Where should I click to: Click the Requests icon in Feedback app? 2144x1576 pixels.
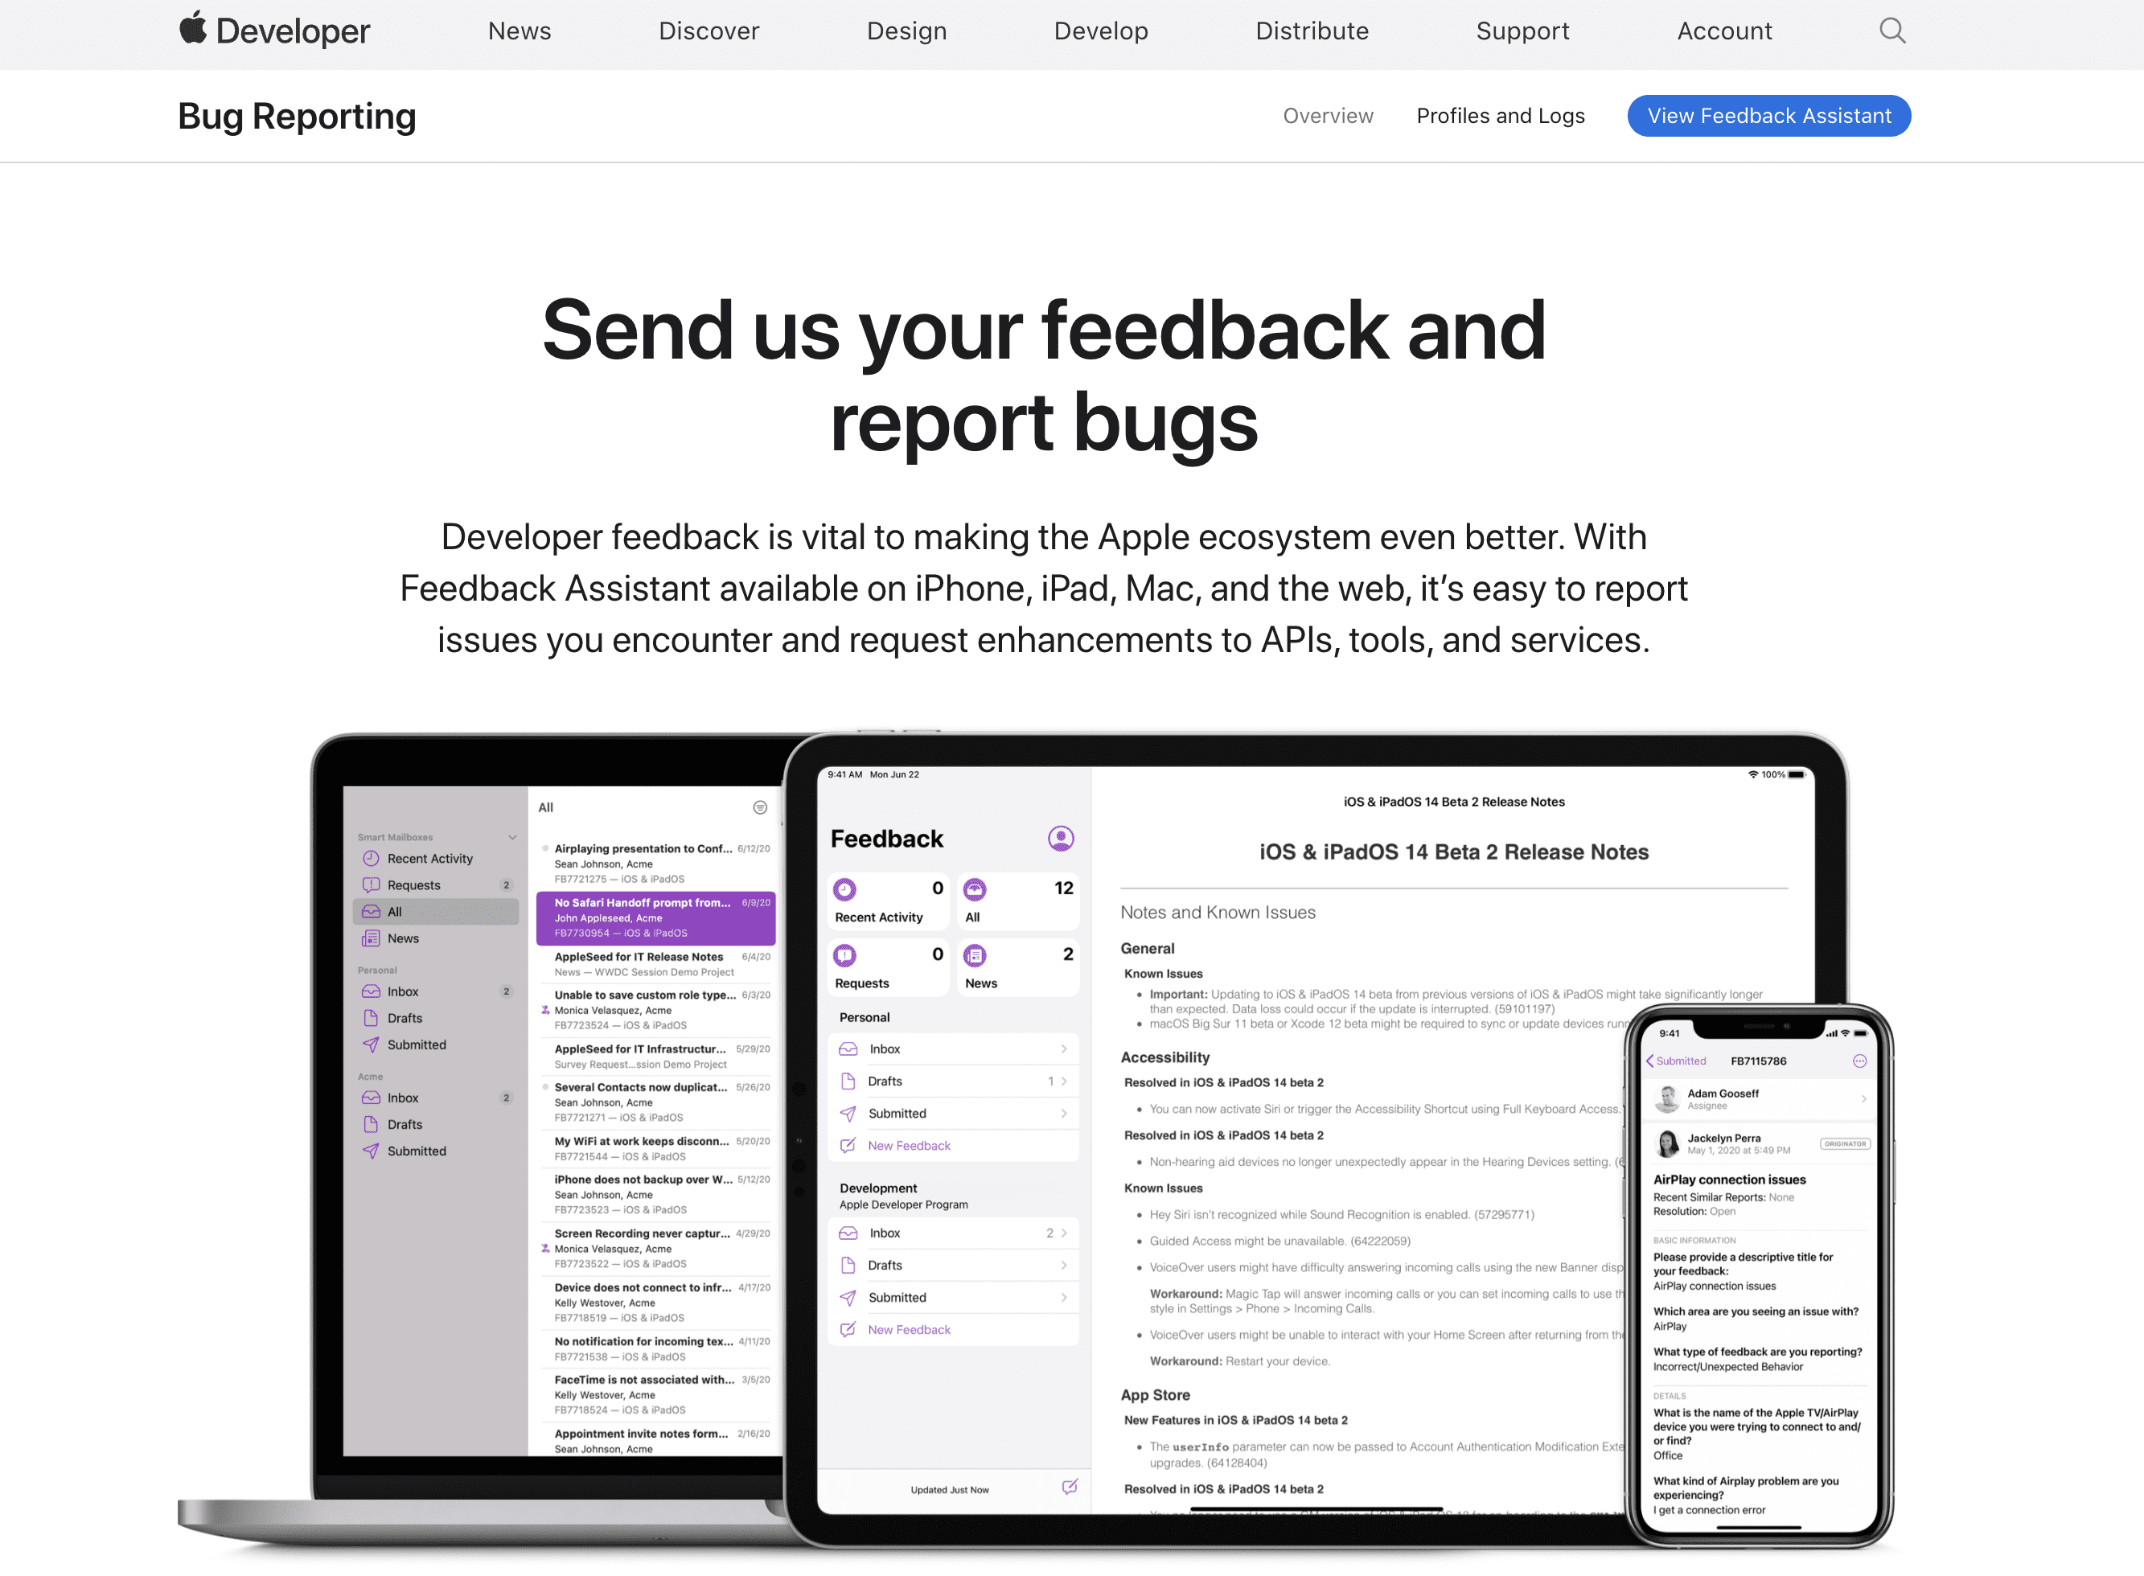tap(844, 960)
